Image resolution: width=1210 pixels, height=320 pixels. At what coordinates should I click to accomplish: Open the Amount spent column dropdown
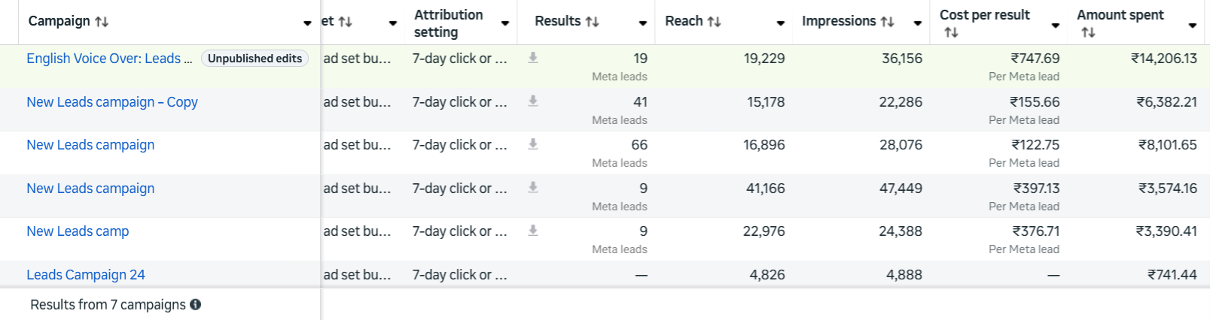pos(1193,26)
